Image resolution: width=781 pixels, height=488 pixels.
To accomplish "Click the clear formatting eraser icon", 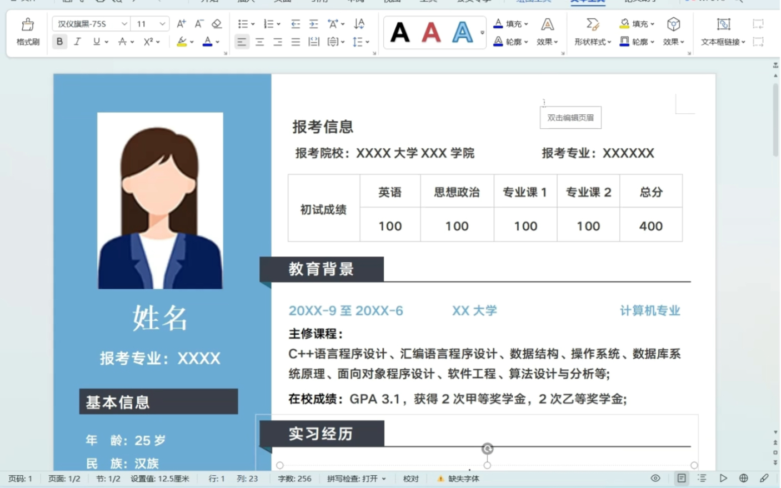I will [217, 24].
